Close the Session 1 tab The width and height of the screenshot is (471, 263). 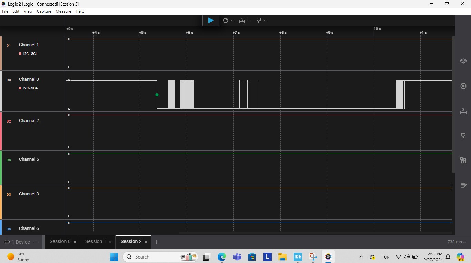click(110, 242)
